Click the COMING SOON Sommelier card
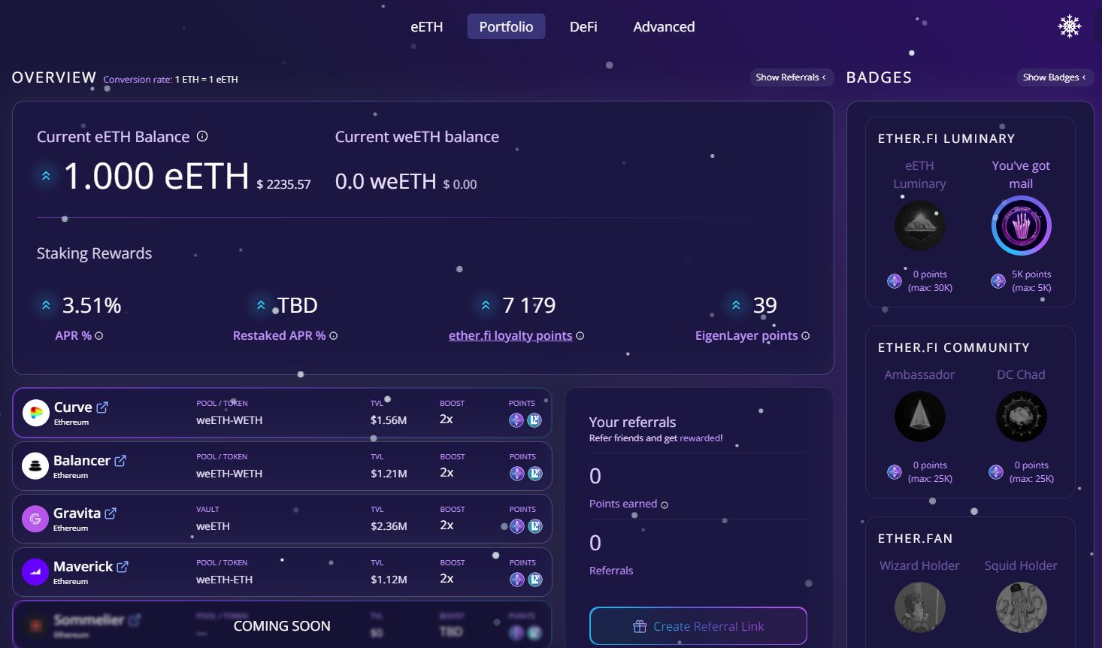 (282, 624)
